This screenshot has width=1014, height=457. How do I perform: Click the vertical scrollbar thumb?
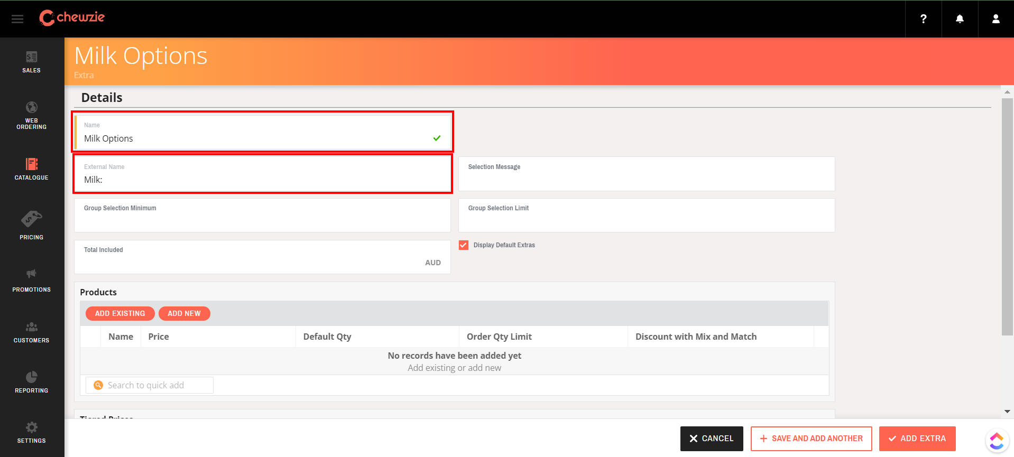1007,217
